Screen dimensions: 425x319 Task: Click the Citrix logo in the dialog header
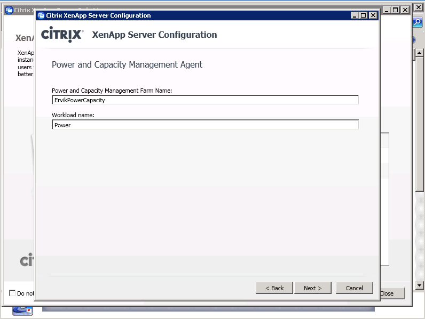[62, 34]
